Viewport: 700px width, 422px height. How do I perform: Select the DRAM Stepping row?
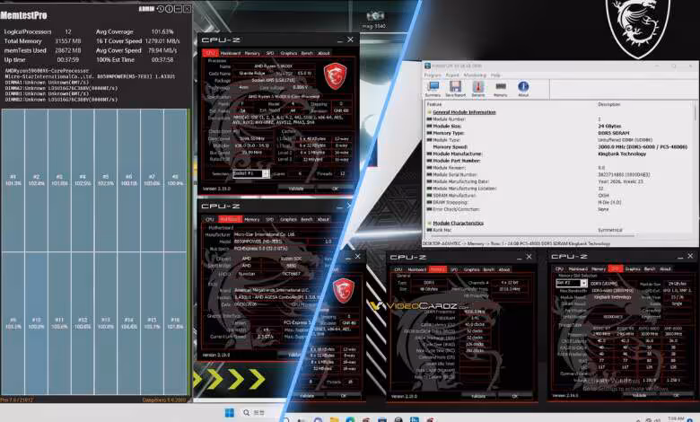(558, 202)
